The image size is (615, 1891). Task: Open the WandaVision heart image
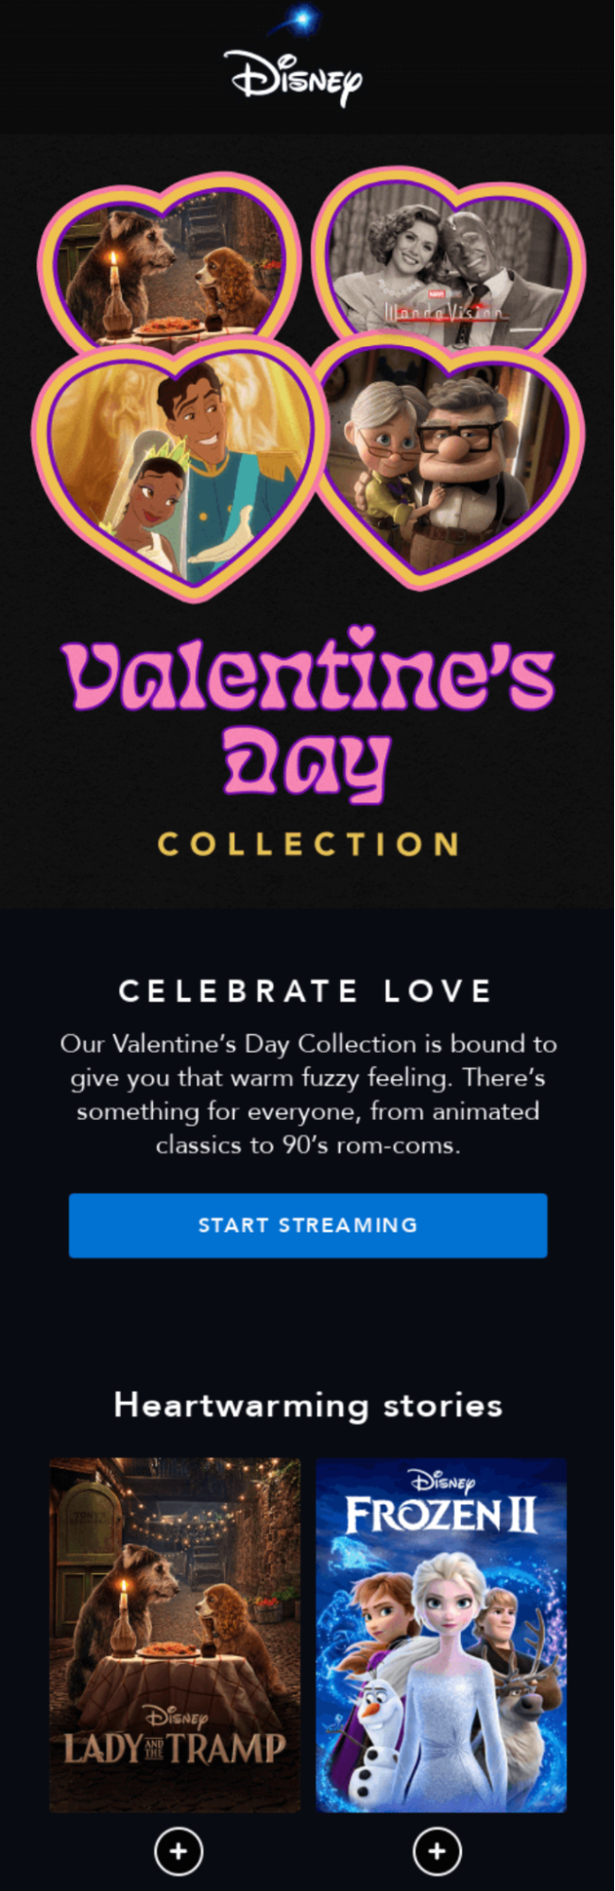[x=449, y=255]
